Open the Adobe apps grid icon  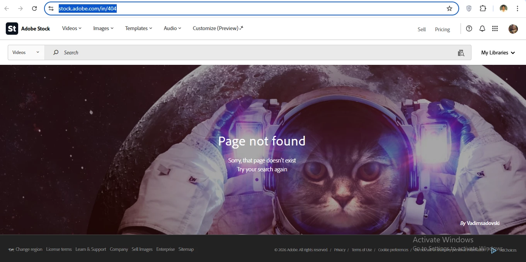(x=495, y=29)
